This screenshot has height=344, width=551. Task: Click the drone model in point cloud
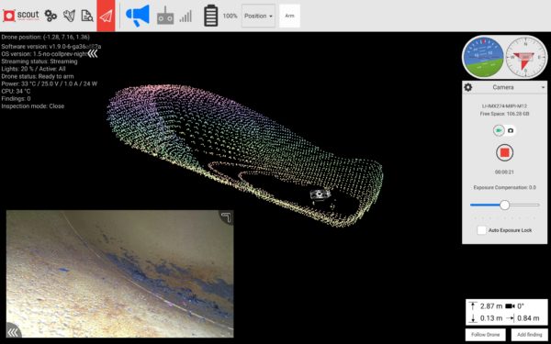(320, 194)
